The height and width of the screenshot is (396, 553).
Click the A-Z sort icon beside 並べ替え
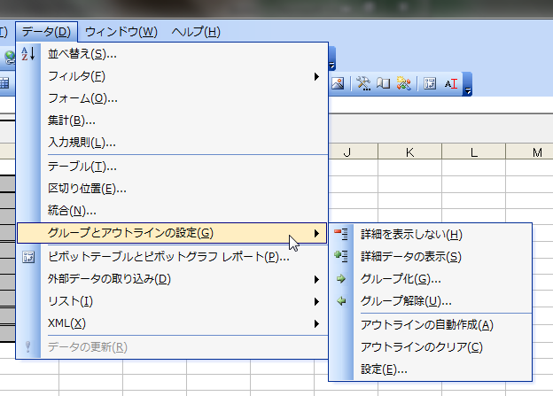(28, 54)
